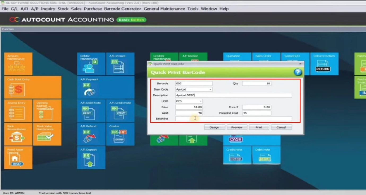The image size is (366, 195).
Task: Open the Cash Book Entry tile
Action: coord(33,87)
